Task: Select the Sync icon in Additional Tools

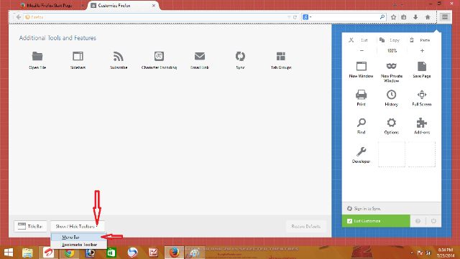Action: click(240, 56)
